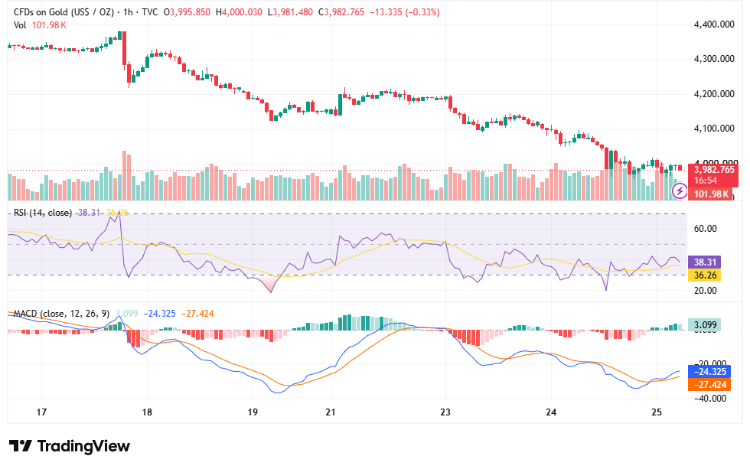This screenshot has height=469, width=750.
Task: Click the RSI 60.00 axis label
Action: (x=706, y=229)
